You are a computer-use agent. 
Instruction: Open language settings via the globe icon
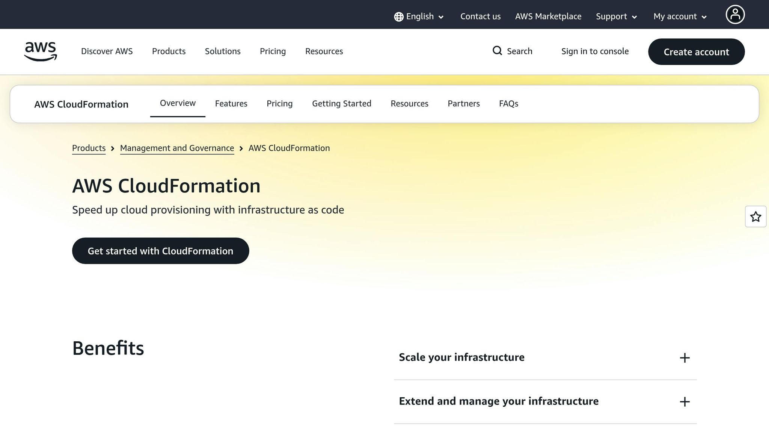tap(398, 17)
